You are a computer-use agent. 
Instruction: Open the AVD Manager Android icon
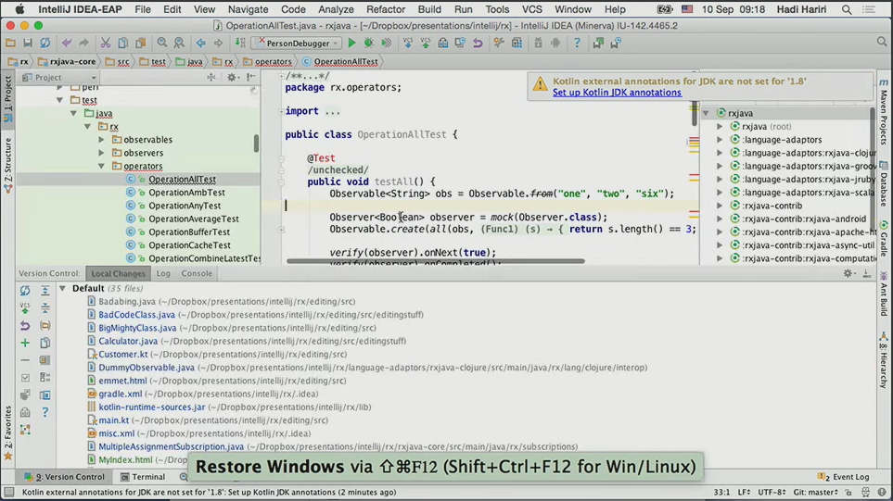(x=555, y=44)
